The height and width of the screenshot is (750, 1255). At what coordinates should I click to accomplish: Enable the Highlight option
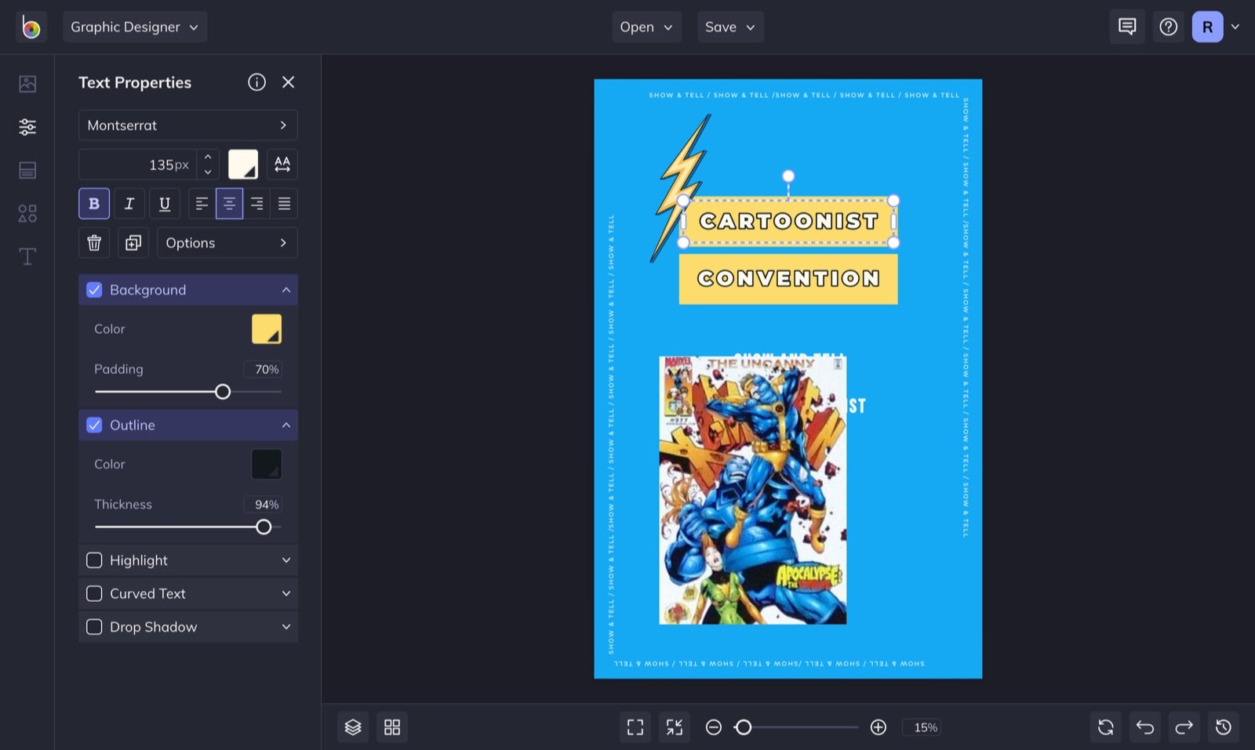pos(94,560)
